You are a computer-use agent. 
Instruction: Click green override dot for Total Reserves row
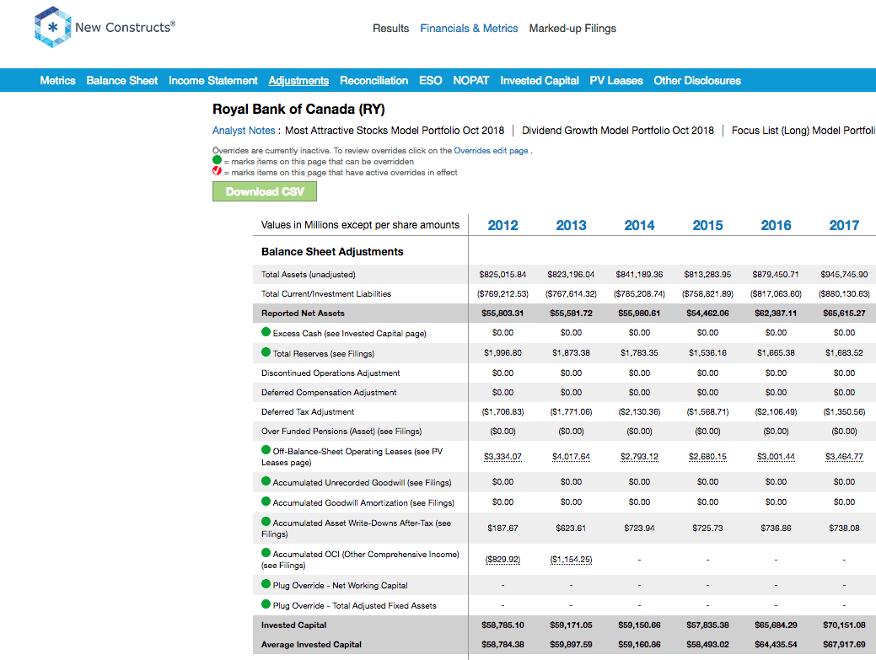point(266,351)
